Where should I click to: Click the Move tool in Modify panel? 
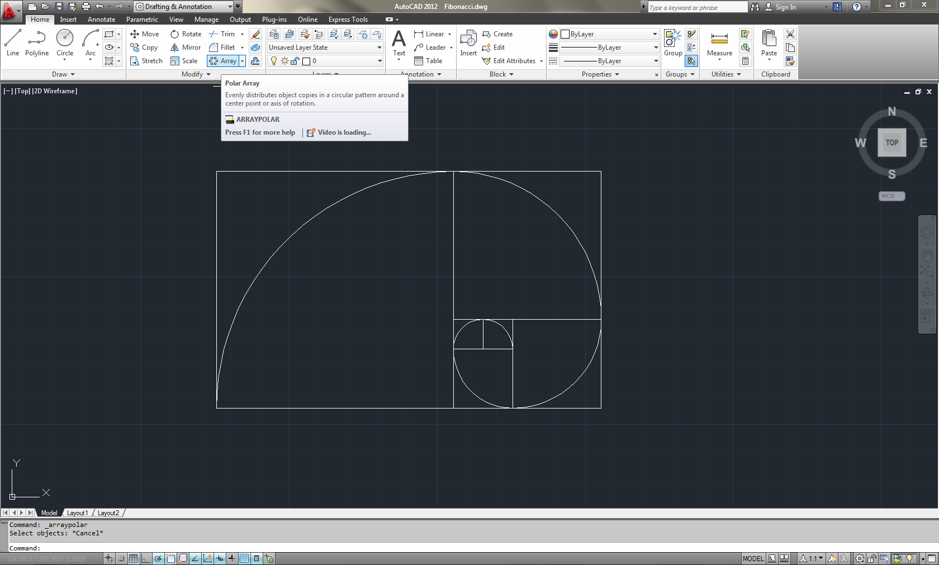point(145,34)
